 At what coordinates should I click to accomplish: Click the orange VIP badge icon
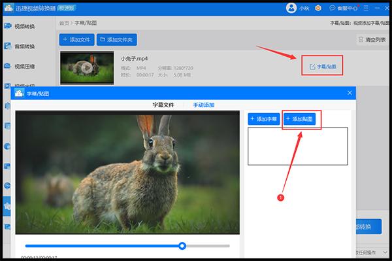(x=318, y=9)
